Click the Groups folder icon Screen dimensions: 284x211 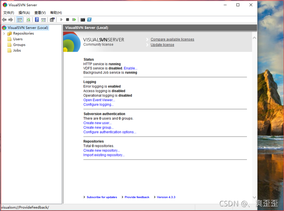(10, 45)
